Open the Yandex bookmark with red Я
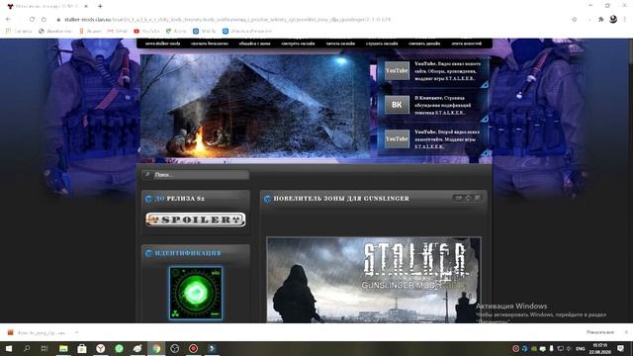 coord(90,31)
